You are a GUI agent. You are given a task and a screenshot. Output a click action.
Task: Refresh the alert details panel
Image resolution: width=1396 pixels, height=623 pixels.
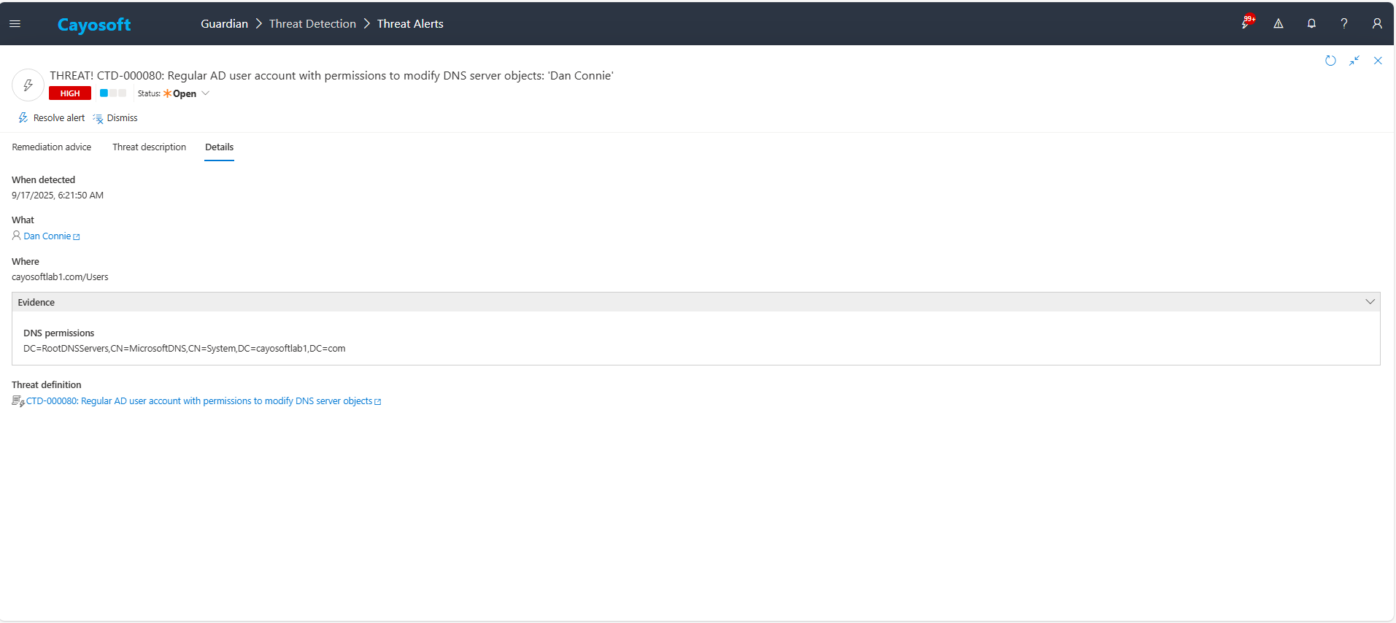coord(1330,61)
